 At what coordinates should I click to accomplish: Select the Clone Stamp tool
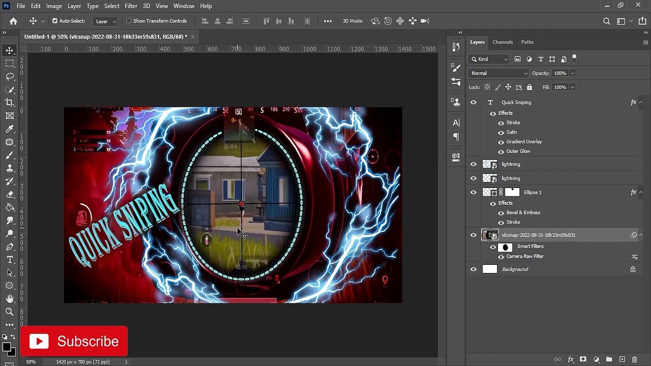tap(10, 168)
